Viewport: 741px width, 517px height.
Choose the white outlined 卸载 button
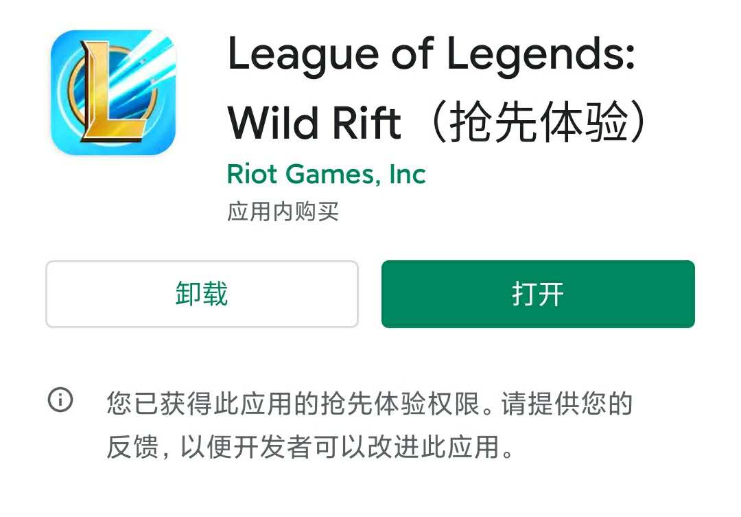point(202,294)
